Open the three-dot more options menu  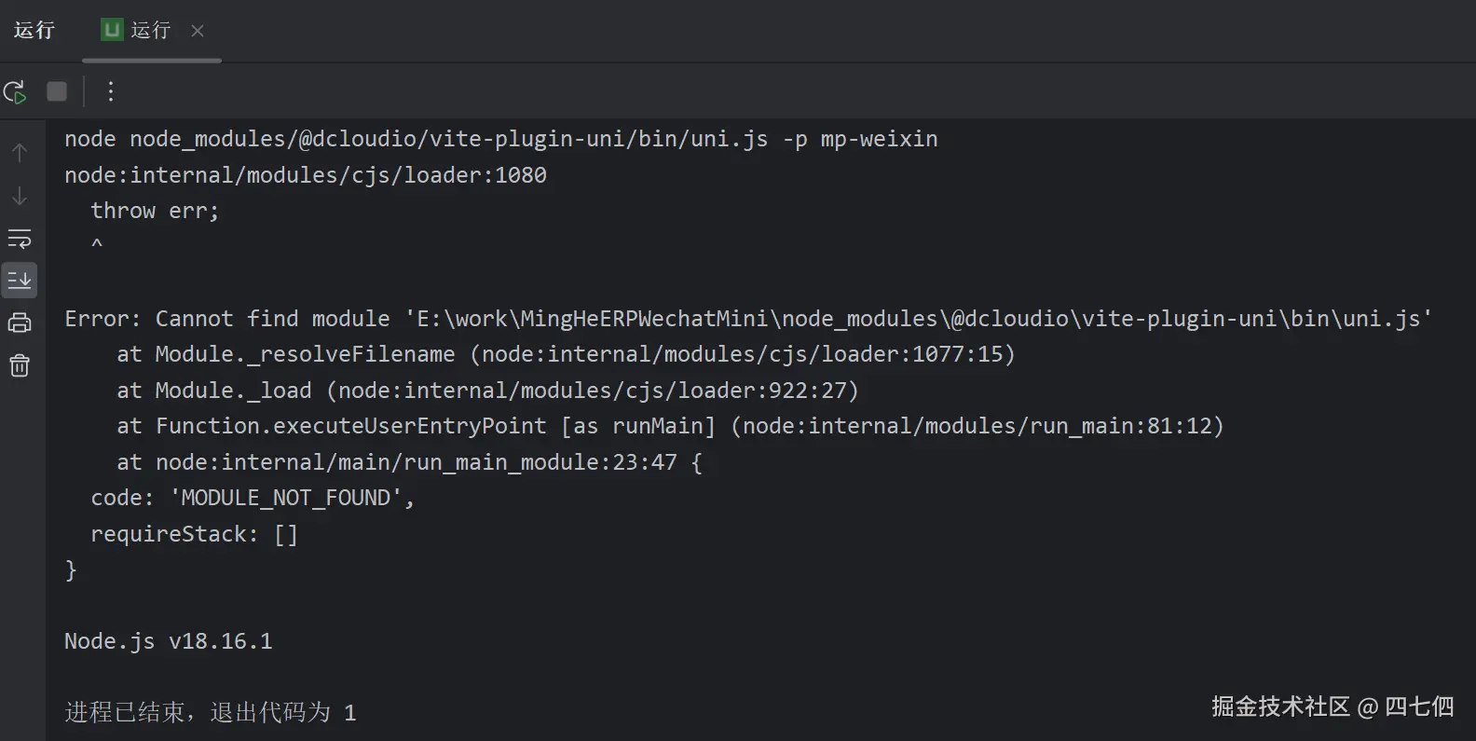tap(110, 91)
